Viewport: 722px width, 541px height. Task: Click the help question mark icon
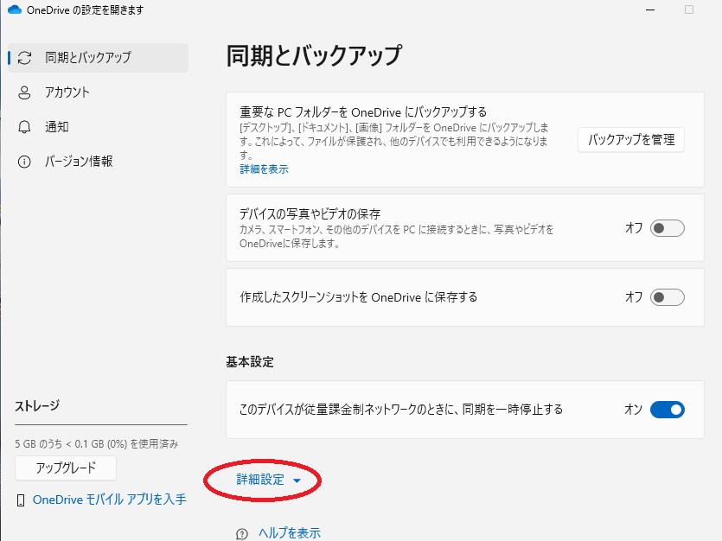(x=242, y=533)
